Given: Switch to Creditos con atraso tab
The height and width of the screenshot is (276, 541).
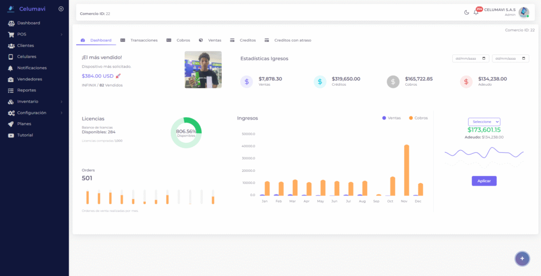Looking at the screenshot, I should [293, 40].
